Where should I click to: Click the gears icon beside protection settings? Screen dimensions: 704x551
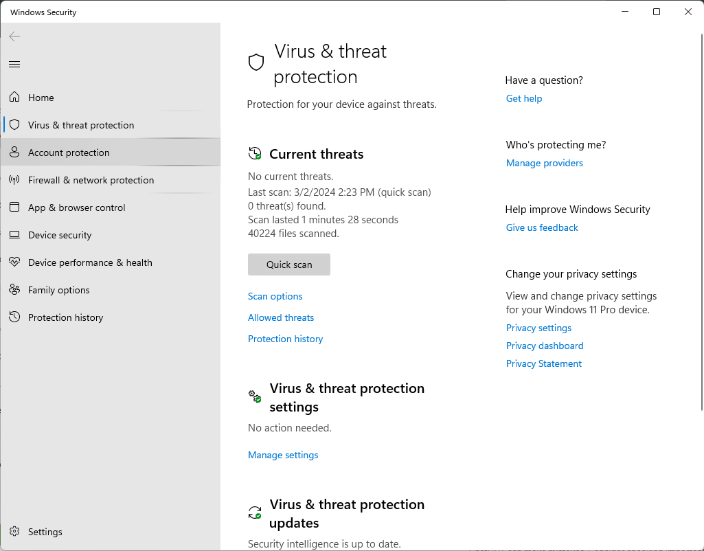tap(255, 396)
